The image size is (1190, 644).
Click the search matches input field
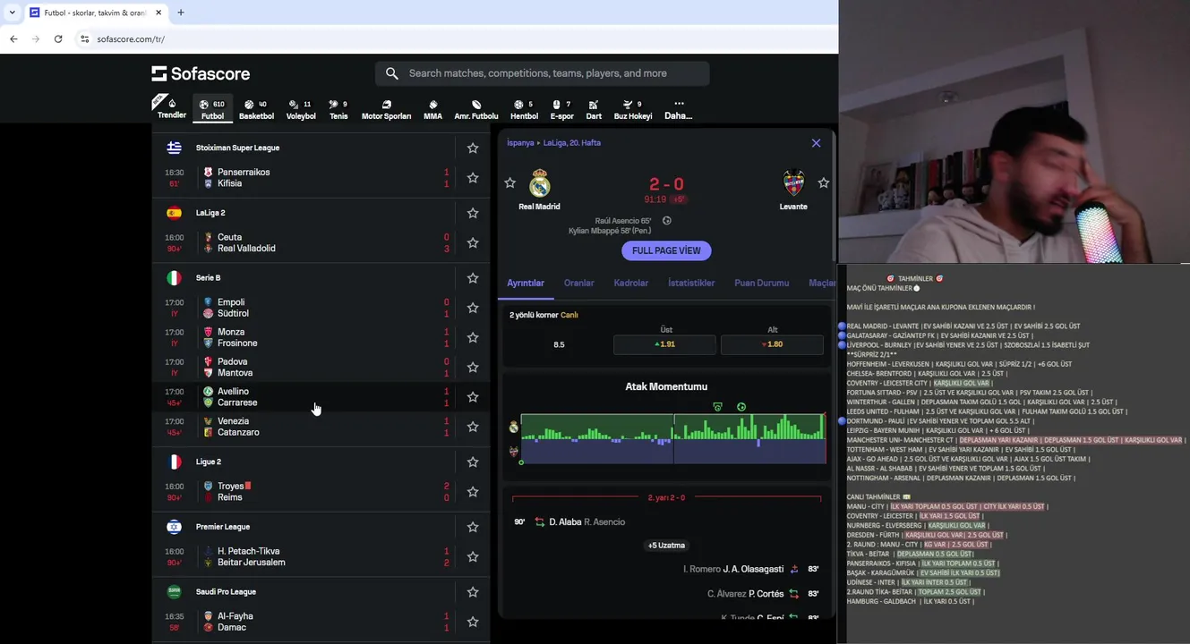[x=543, y=73]
